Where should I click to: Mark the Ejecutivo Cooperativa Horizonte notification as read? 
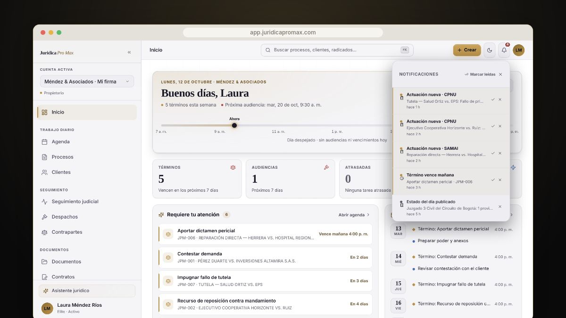pyautogui.click(x=493, y=126)
